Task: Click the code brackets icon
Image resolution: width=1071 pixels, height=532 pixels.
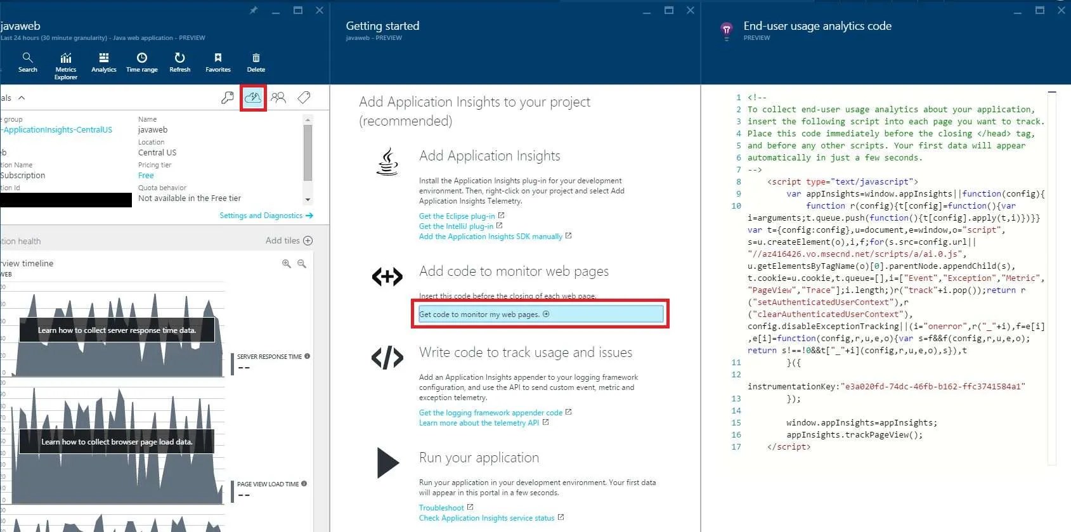Action: 387,358
